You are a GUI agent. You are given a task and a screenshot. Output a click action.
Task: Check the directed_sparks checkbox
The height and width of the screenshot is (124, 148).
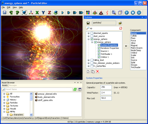pyautogui.click(x=92, y=33)
